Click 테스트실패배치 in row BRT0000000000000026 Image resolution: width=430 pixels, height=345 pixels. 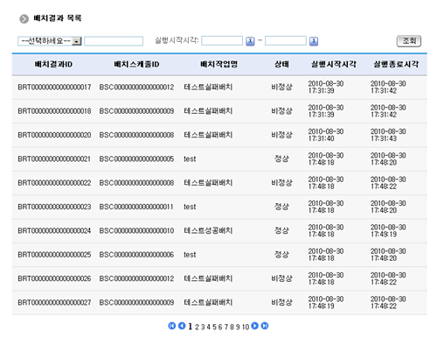coord(208,278)
